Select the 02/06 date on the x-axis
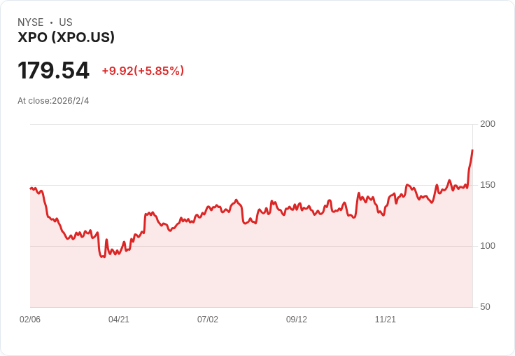Viewport: 515px width, 356px height. pyautogui.click(x=30, y=320)
